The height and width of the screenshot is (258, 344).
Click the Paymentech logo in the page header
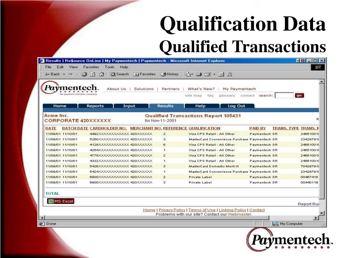[x=70, y=88]
